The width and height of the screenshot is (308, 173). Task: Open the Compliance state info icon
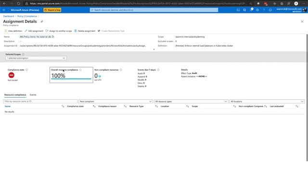tap(27, 70)
